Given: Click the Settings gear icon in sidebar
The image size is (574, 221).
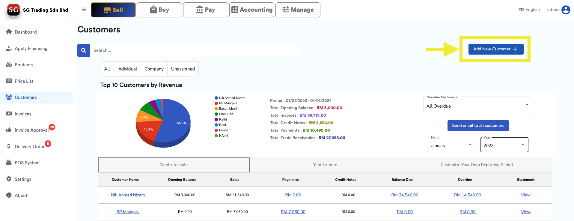Looking at the screenshot, I should [9, 179].
